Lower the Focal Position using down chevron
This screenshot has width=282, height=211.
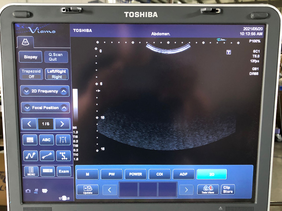(27, 108)
